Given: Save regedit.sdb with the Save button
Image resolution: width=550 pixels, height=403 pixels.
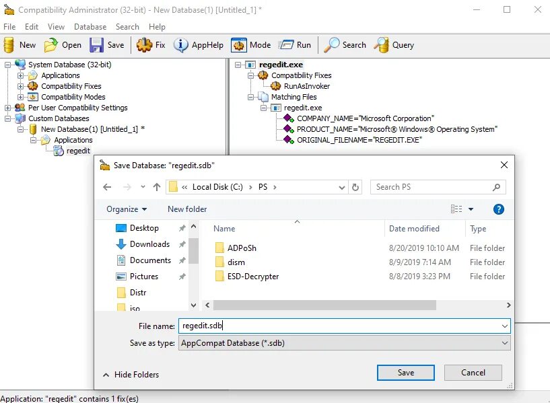Looking at the screenshot, I should [x=405, y=372].
